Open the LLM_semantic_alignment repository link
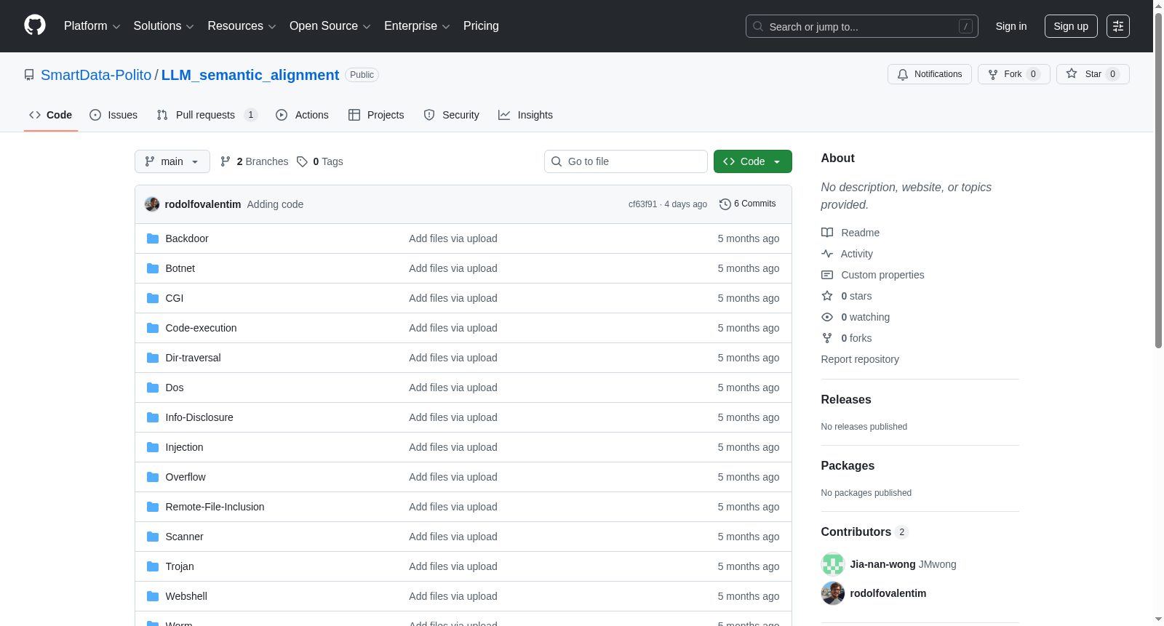Screen dimensions: 1164x626 [x=250, y=75]
